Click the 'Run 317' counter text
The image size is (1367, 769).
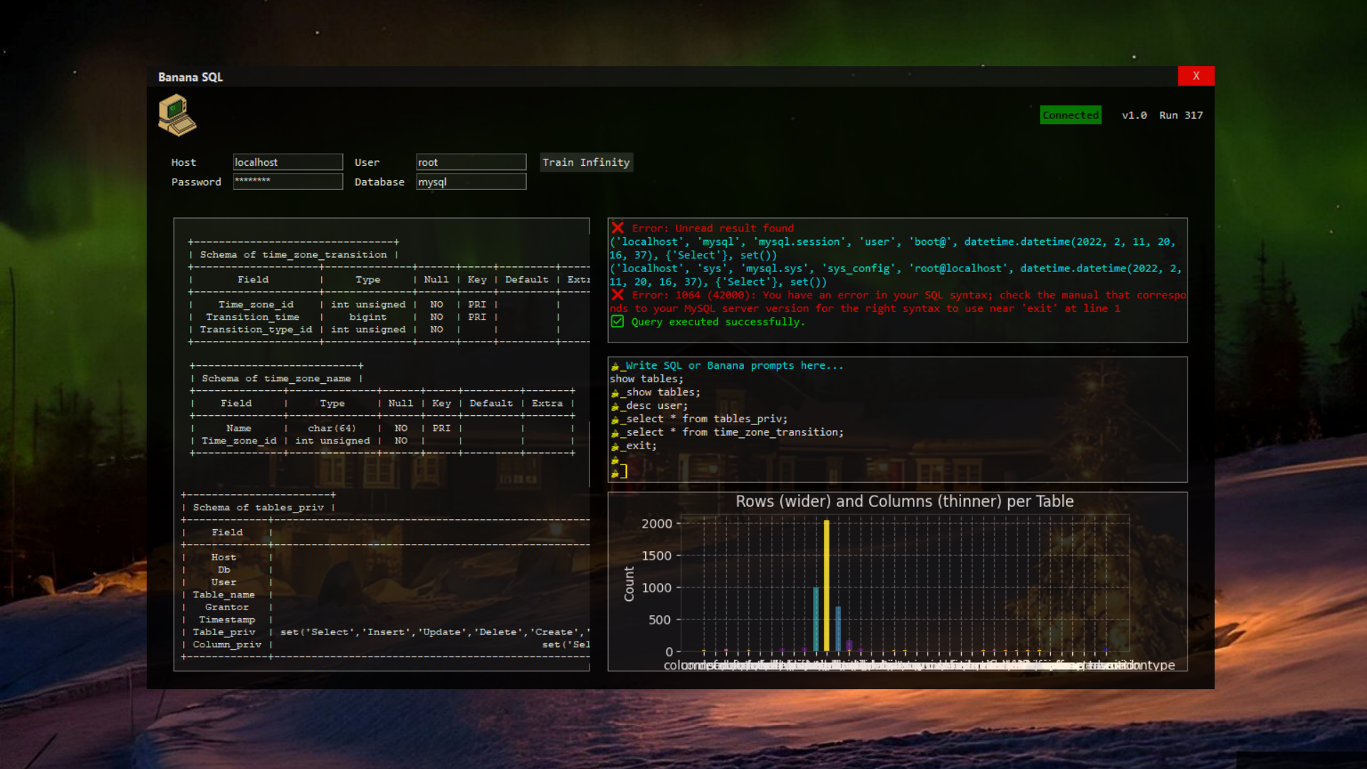click(1181, 115)
